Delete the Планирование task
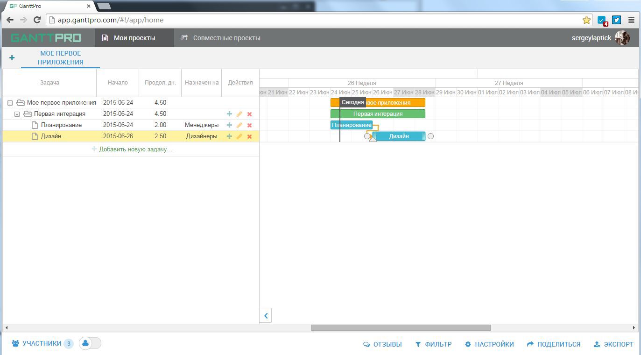The image size is (641, 355). tap(249, 125)
